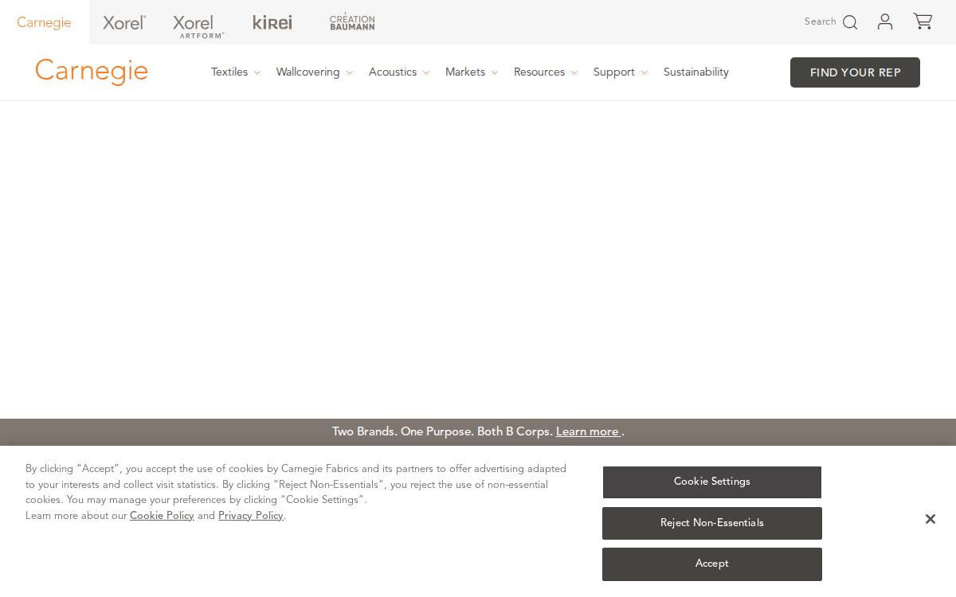956x597 pixels.
Task: Open the Sustainability page
Action: pyautogui.click(x=696, y=72)
